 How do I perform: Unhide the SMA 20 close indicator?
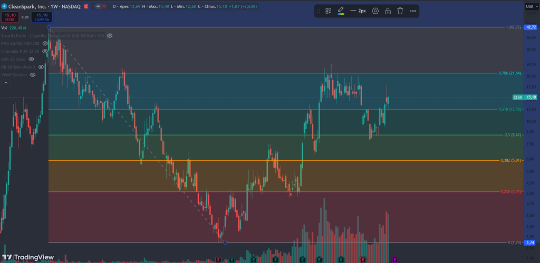point(31,59)
